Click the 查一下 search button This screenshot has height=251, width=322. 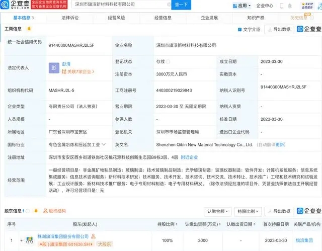pyautogui.click(x=181, y=5)
